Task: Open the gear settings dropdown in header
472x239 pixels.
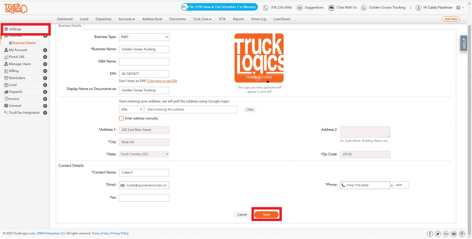Action: point(460,7)
